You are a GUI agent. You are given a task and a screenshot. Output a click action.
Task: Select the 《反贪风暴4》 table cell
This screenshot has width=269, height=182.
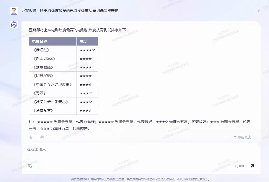coord(53,59)
